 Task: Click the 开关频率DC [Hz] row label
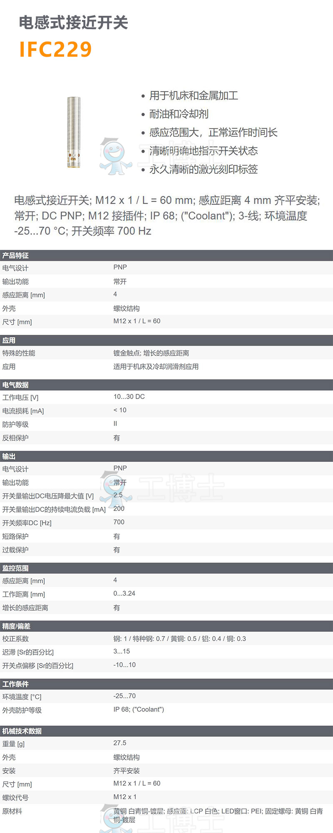coord(27,523)
